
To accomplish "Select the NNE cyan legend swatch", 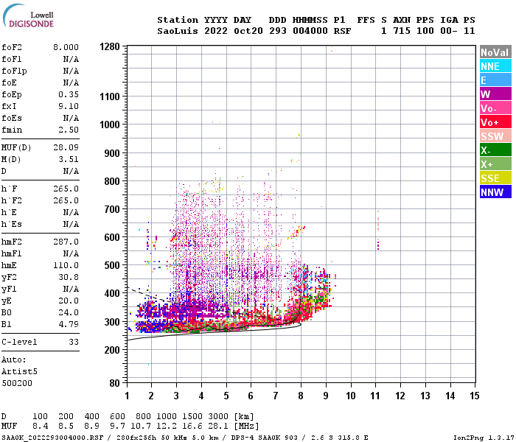I will 495,66.
